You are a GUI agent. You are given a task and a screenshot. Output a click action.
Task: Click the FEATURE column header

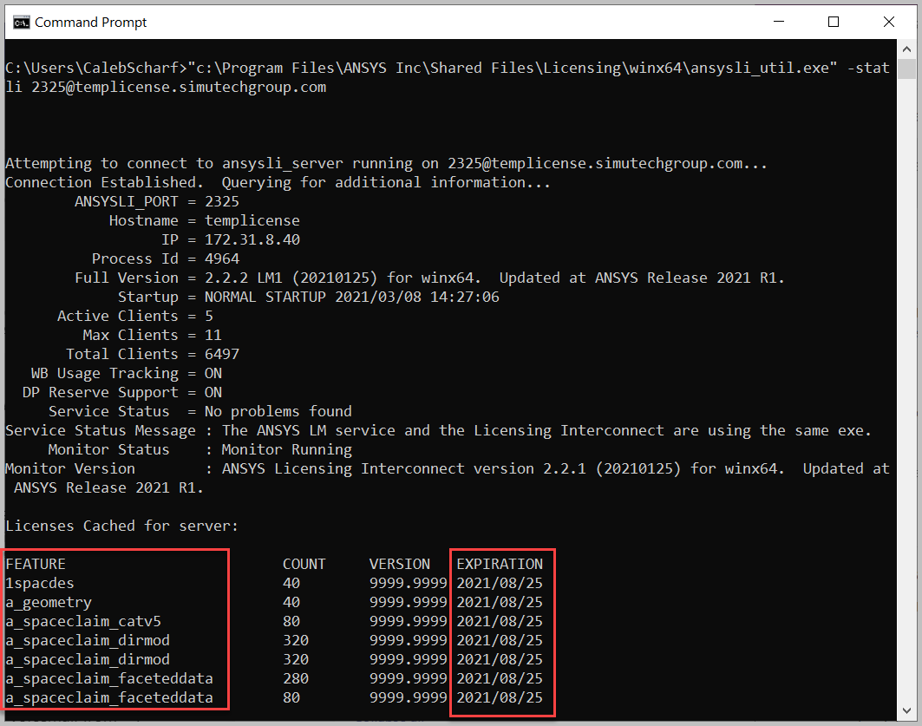click(x=36, y=564)
